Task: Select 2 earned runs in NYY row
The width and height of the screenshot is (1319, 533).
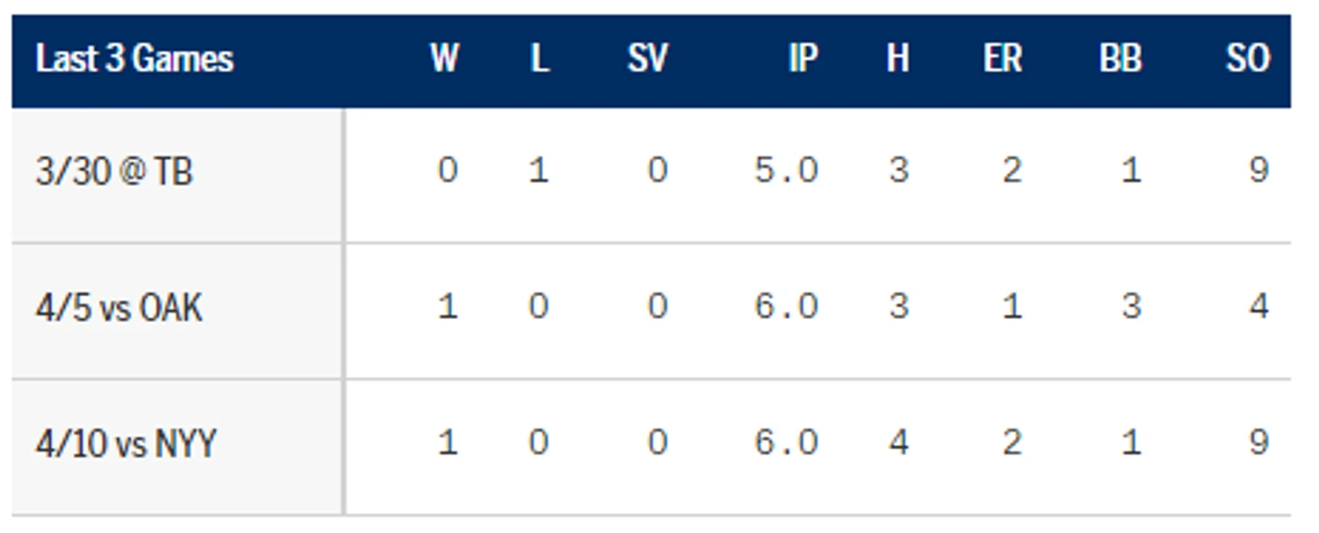Action: (1012, 443)
